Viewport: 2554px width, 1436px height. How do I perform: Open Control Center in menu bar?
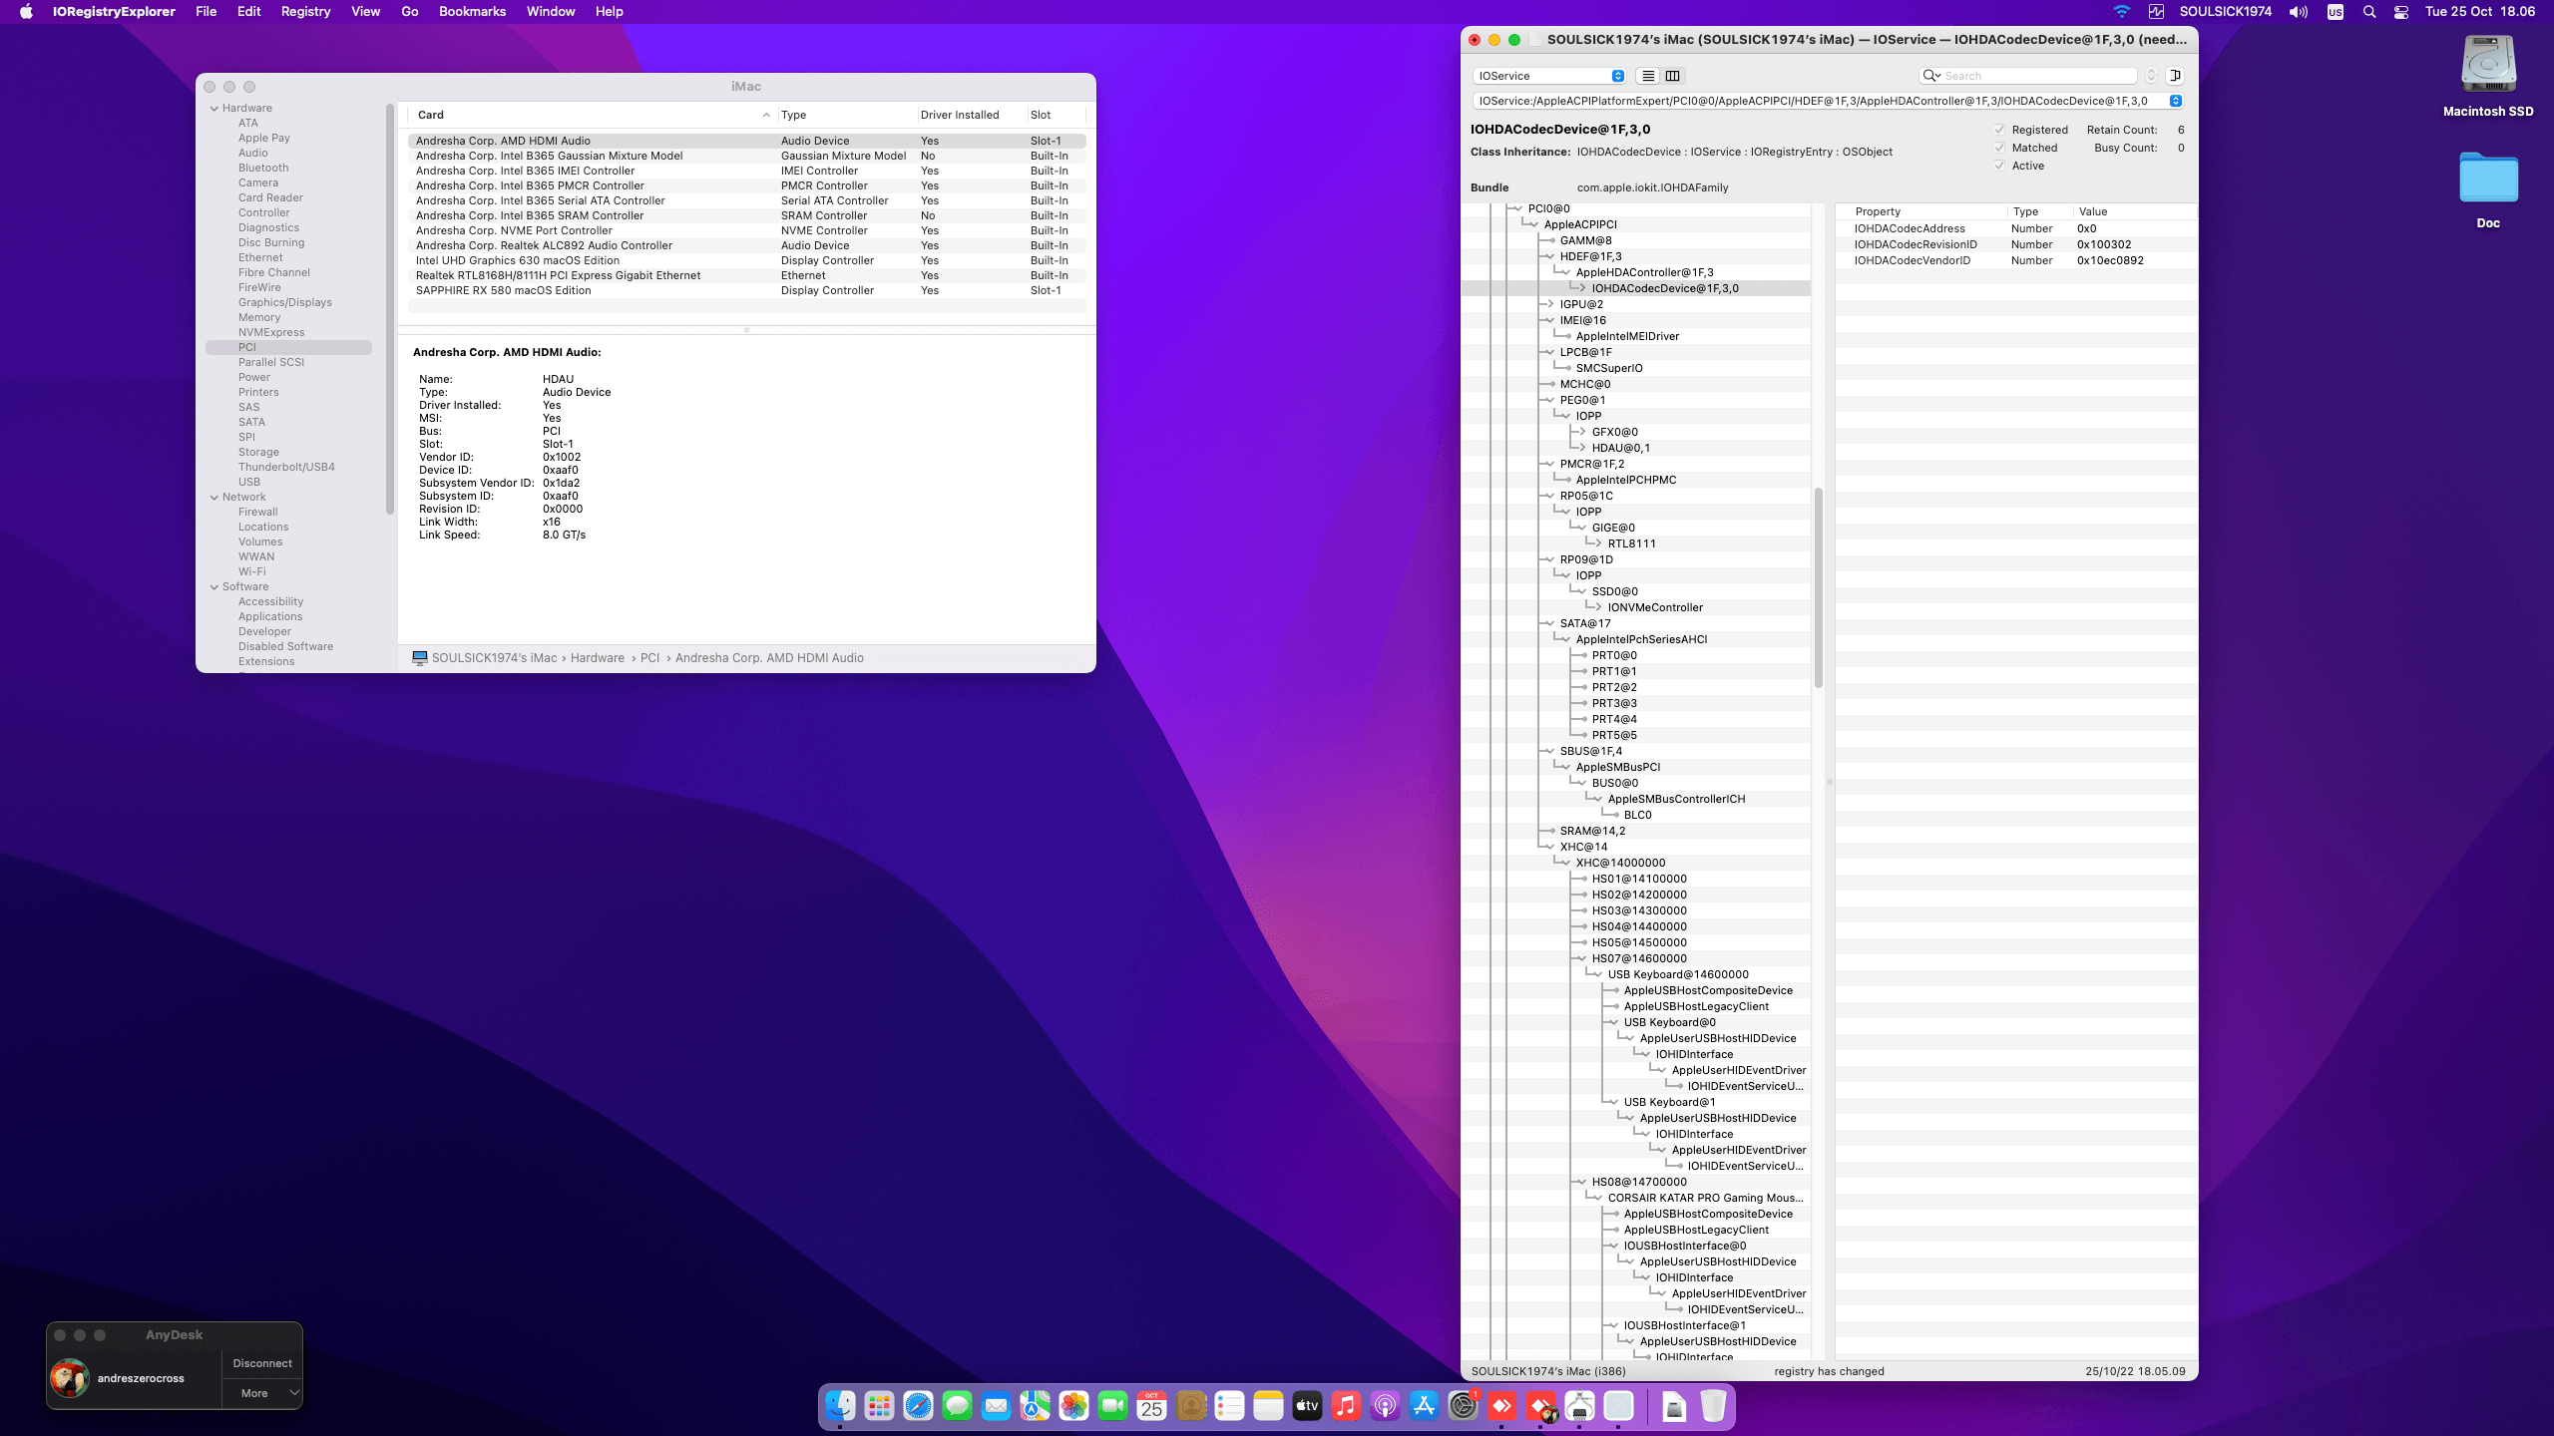[2401, 12]
